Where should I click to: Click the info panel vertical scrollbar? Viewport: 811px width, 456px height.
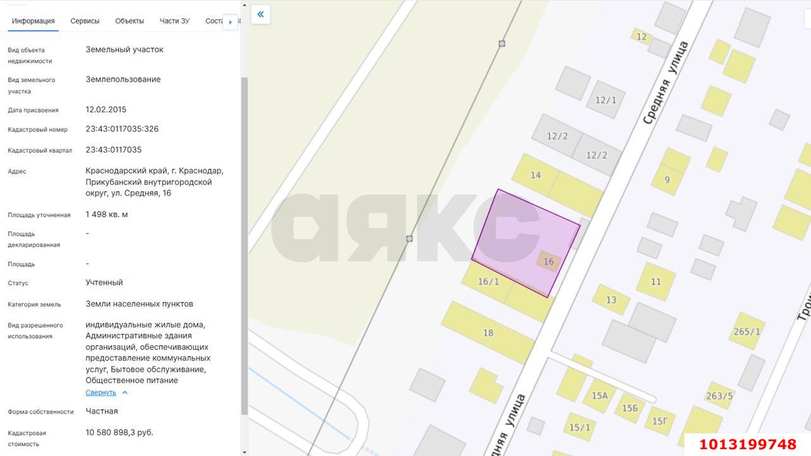(x=245, y=241)
